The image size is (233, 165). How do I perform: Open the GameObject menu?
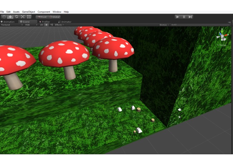tap(28, 12)
